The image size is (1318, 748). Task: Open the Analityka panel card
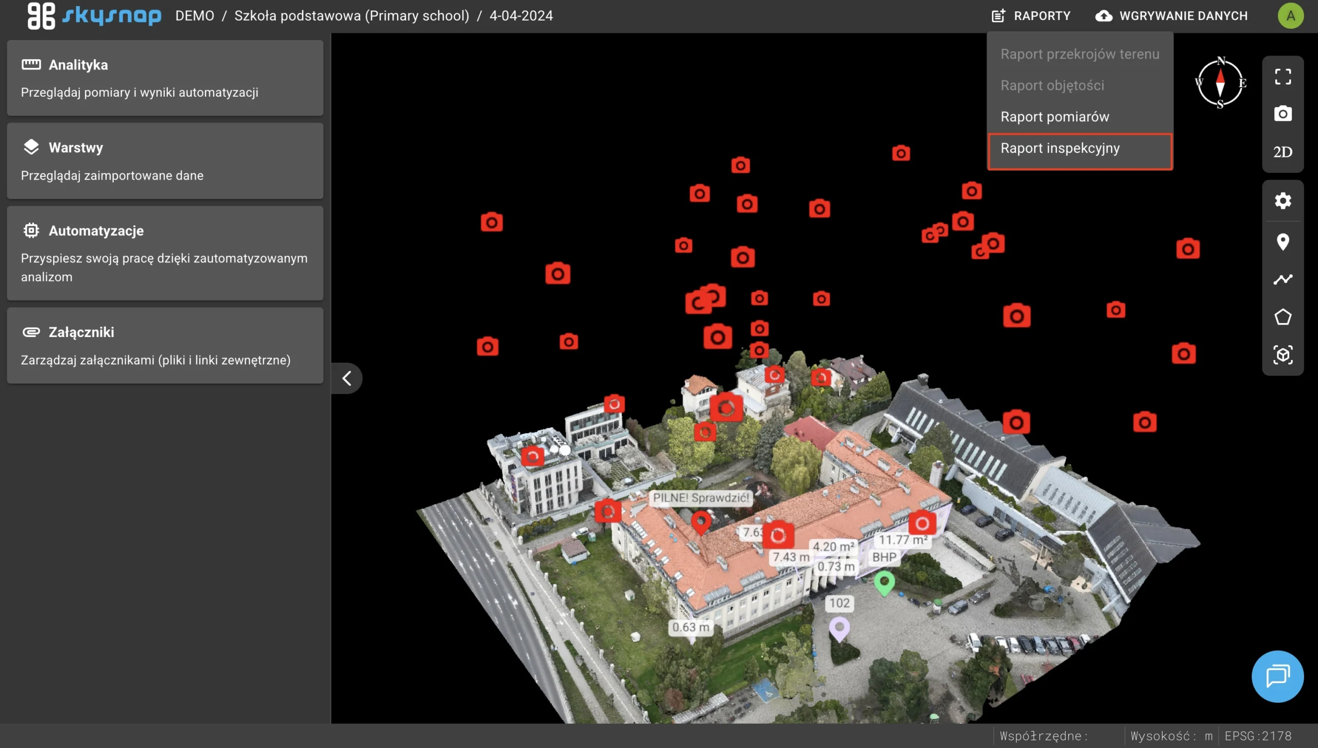pos(165,78)
